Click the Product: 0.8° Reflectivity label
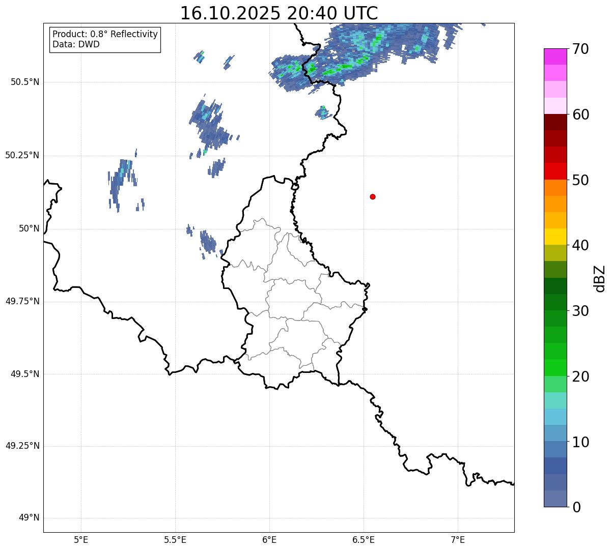The width and height of the screenshot is (612, 550). [x=105, y=34]
